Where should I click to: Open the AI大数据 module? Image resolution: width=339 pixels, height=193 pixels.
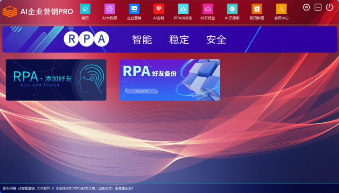[x=109, y=9]
